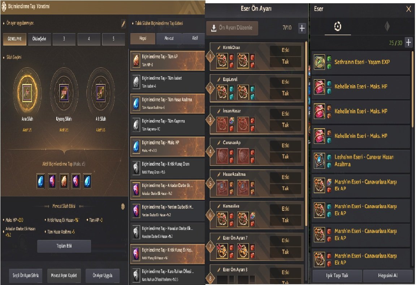This screenshot has height=285, width=416.
Task: Add new artifact preset with plus icon
Action: 302,28
